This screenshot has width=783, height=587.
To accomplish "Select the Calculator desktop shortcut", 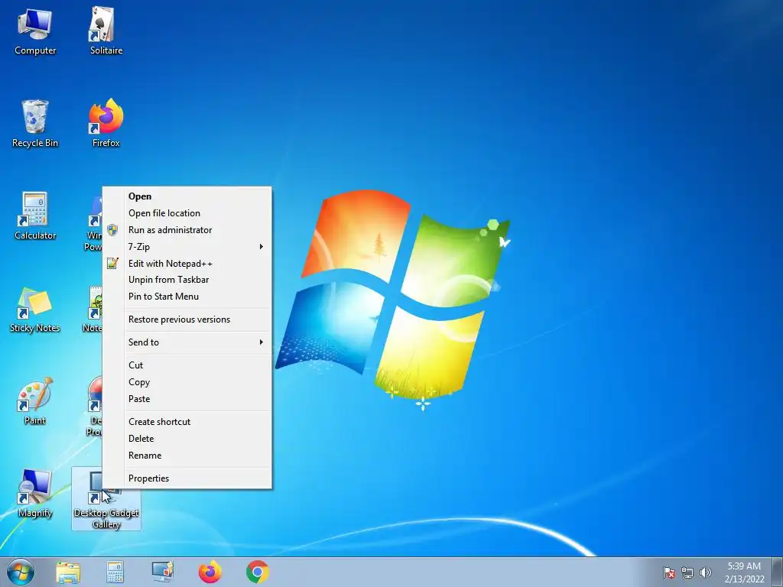I will coord(35,216).
